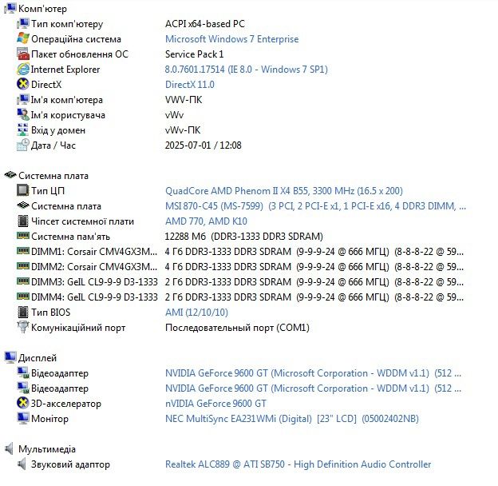498x486 pixels.
Task: Click the Вхід у домен network icon
Action: [23, 130]
